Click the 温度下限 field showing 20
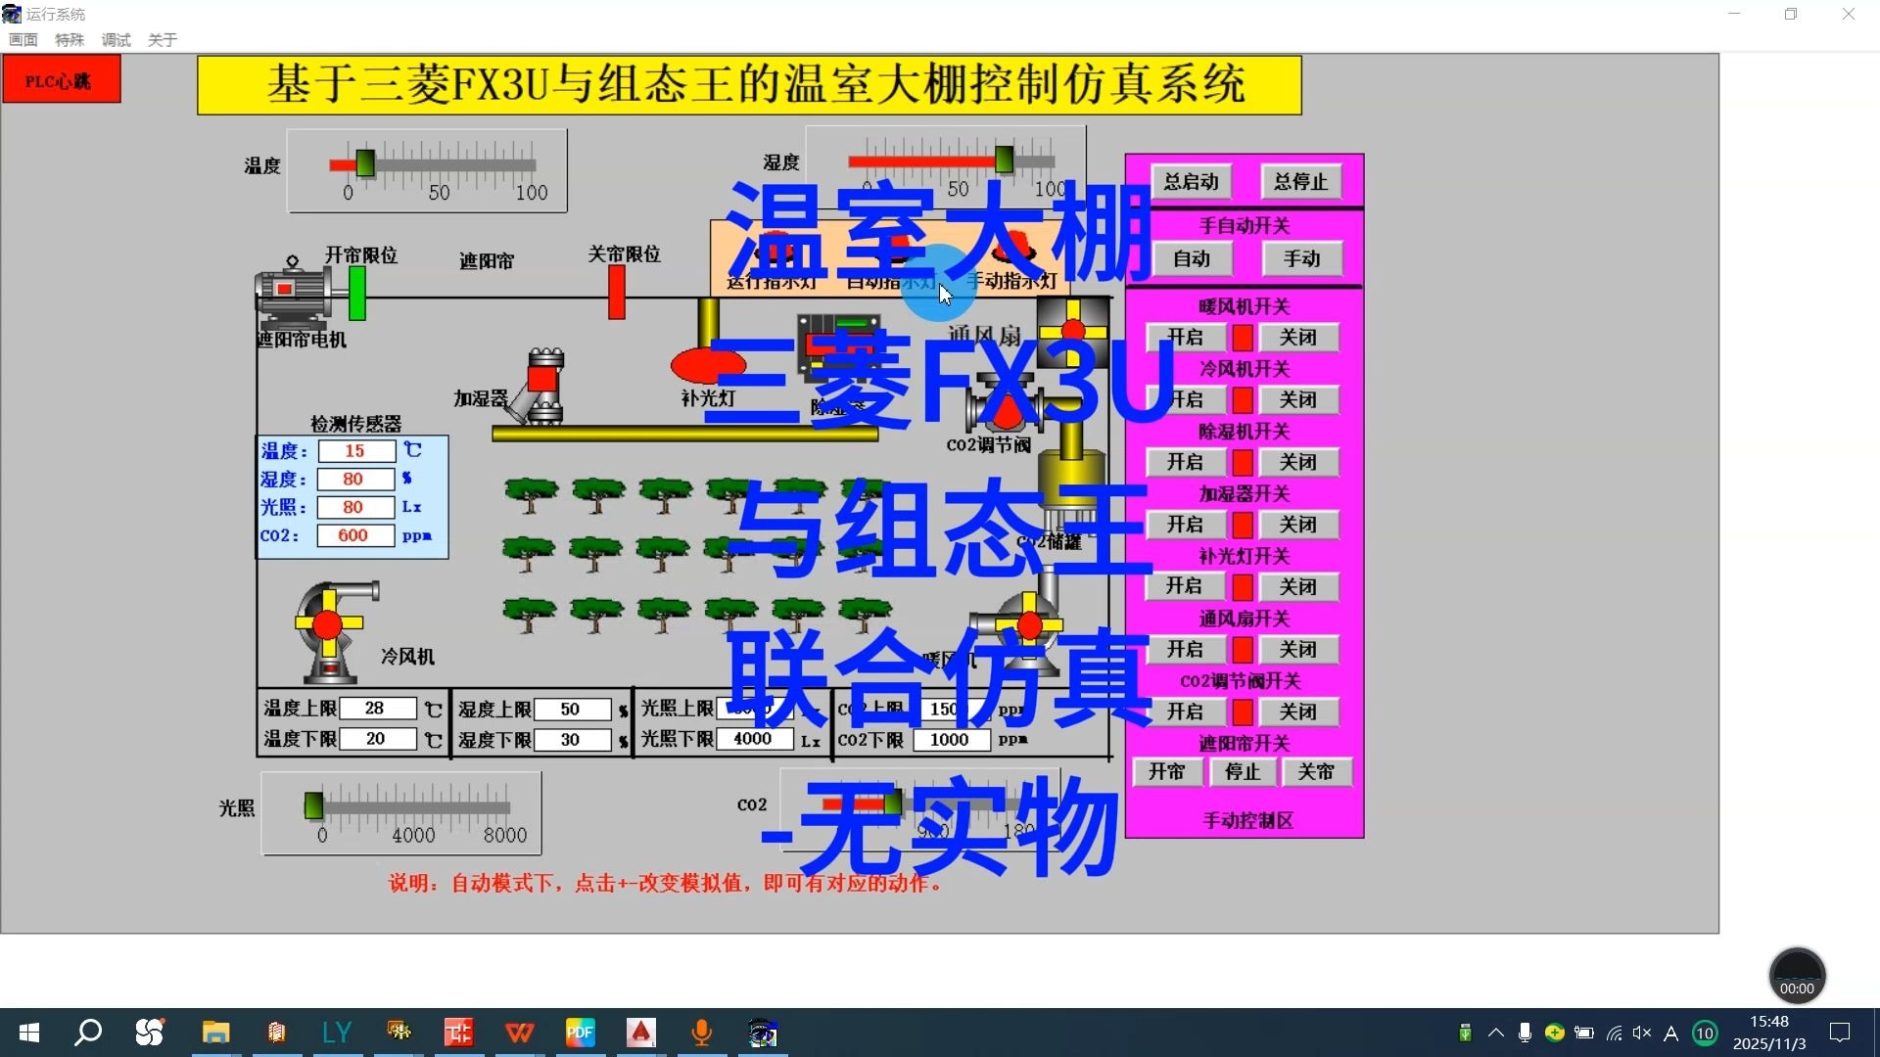The height and width of the screenshot is (1057, 1880). pyautogui.click(x=377, y=739)
